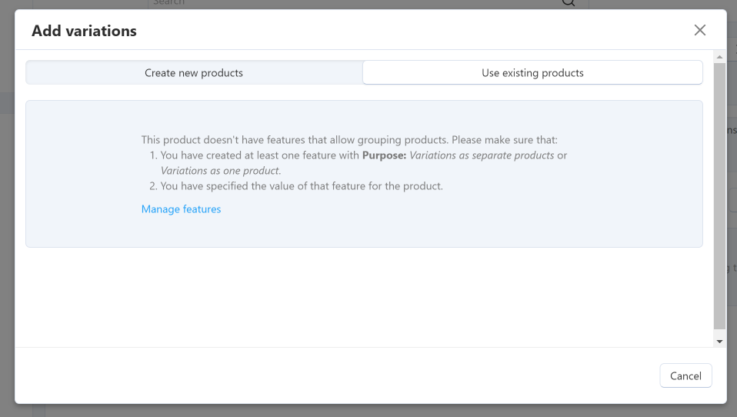This screenshot has width=737, height=417.
Task: Click the 'Add variations' dialog title
Action: click(84, 31)
